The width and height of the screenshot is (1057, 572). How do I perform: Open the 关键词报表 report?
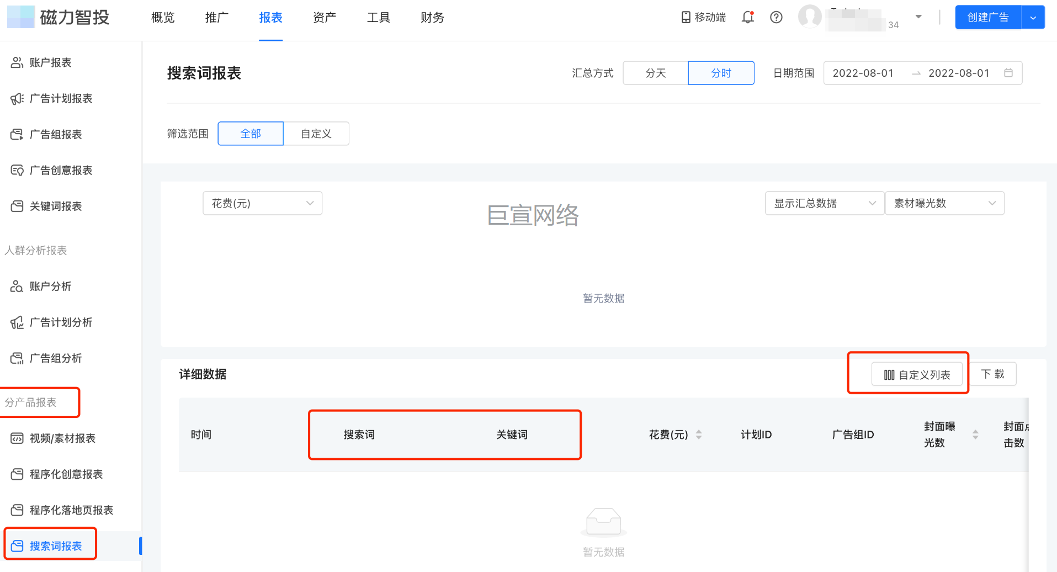tap(56, 206)
